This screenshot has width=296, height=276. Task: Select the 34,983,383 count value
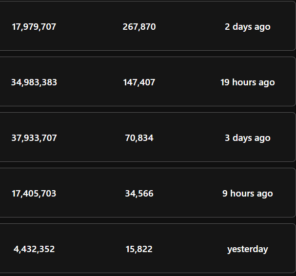34,82
